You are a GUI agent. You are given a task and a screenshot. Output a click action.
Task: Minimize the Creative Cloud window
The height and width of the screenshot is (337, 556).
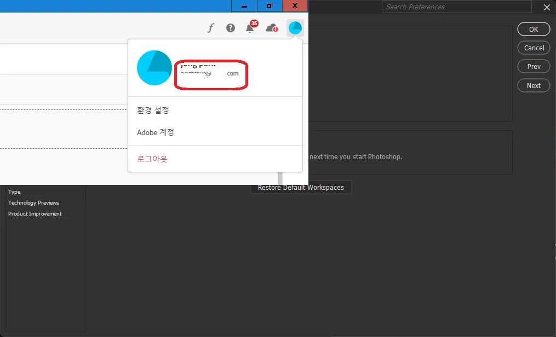[x=244, y=5]
